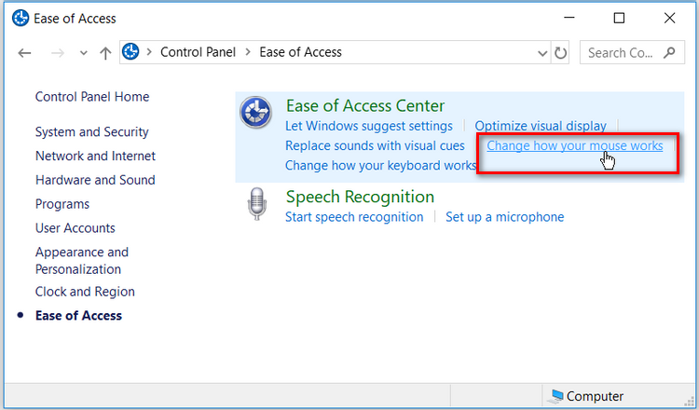Open recent locations dropdown arrow

click(84, 54)
